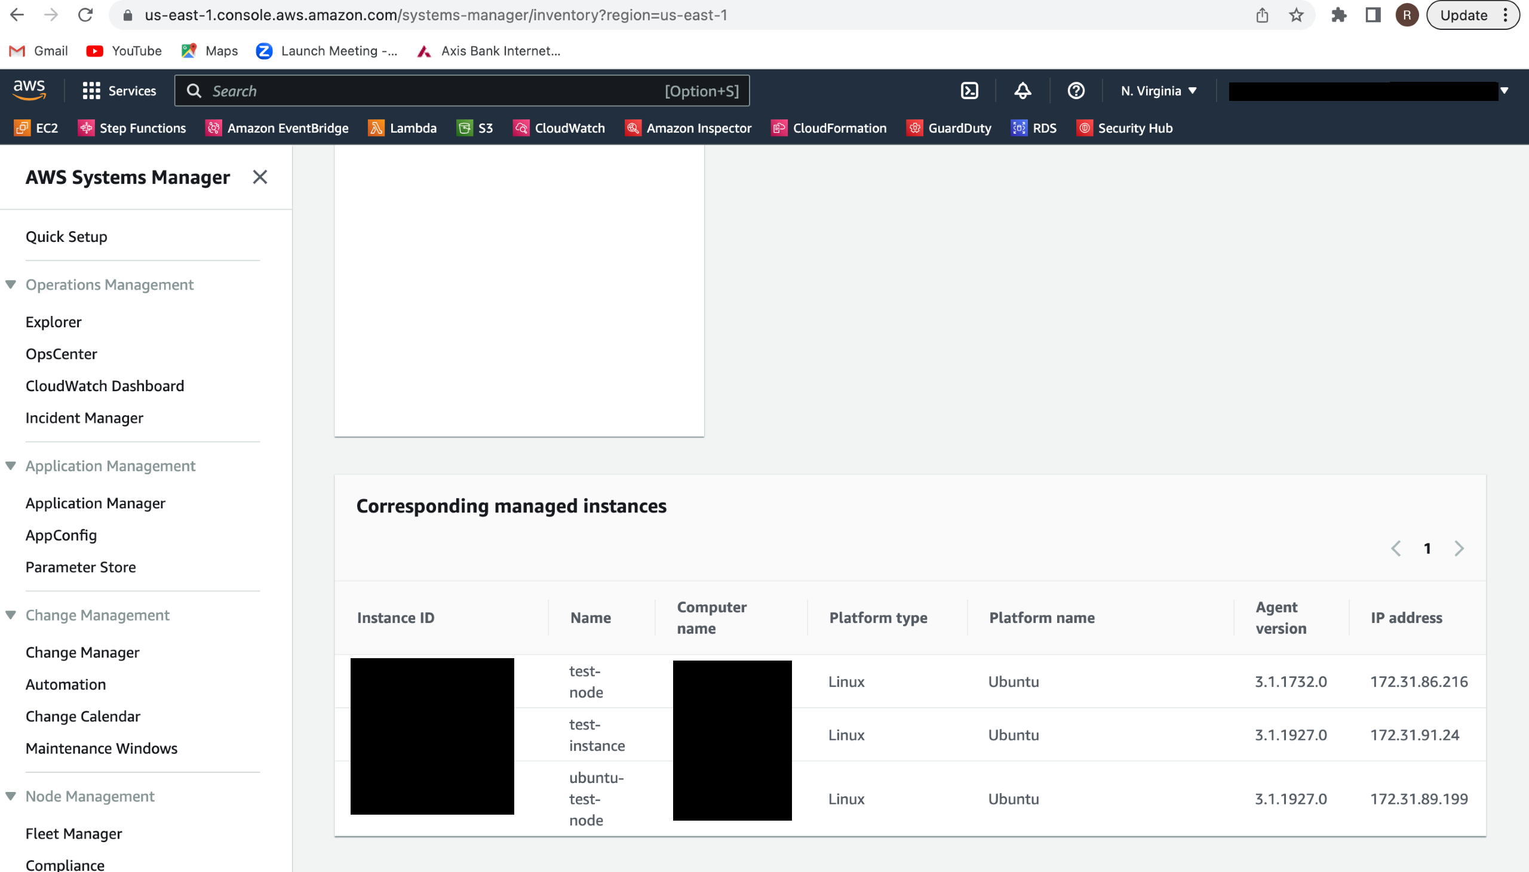Close the AWS Systems Manager sidebar
Image resolution: width=1529 pixels, height=872 pixels.
[x=260, y=177]
